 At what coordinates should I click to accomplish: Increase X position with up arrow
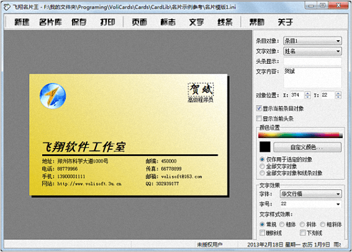pos(308,93)
